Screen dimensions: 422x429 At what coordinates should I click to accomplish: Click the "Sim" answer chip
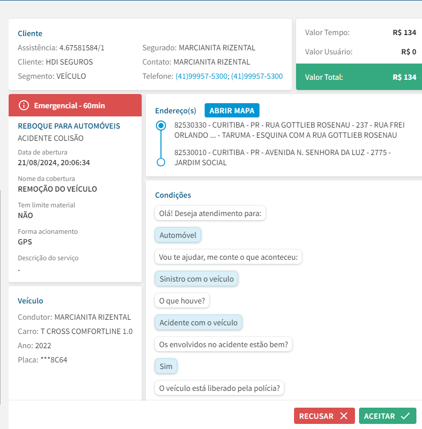[166, 366]
